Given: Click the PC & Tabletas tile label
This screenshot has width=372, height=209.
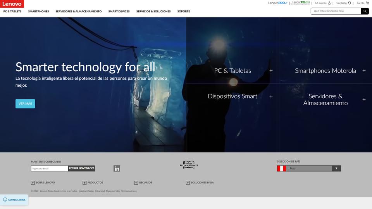Looking at the screenshot, I should click(232, 70).
